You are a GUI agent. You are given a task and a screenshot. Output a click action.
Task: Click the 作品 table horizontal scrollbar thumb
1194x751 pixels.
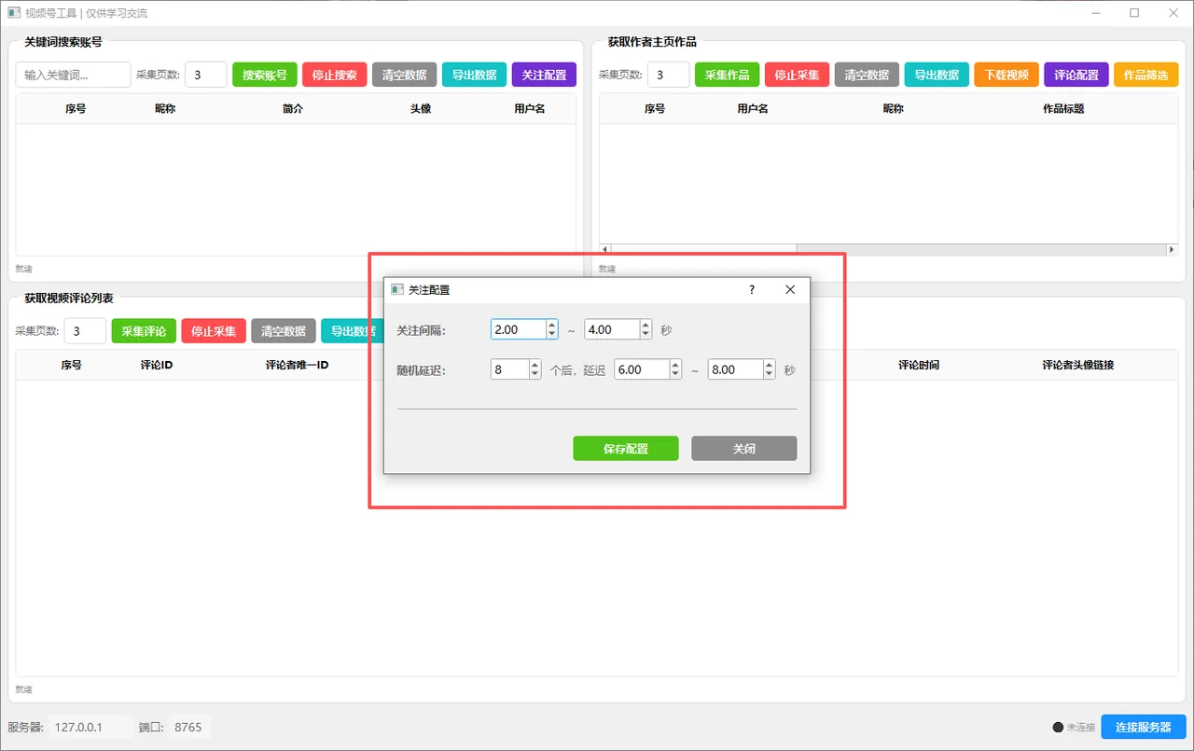[x=704, y=249]
